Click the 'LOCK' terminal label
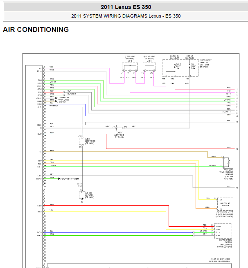The image size is (248, 268). tap(39, 89)
